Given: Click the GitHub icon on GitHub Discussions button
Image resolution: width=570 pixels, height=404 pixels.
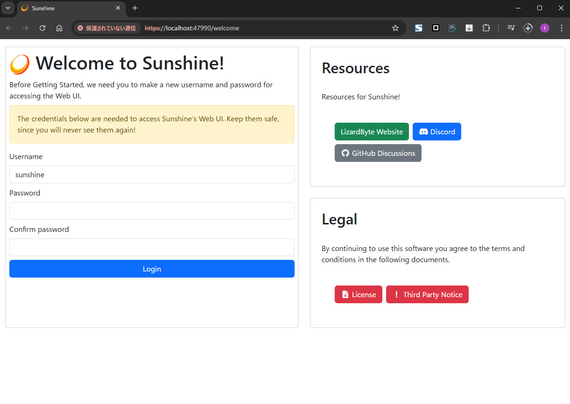Looking at the screenshot, I should [x=345, y=153].
